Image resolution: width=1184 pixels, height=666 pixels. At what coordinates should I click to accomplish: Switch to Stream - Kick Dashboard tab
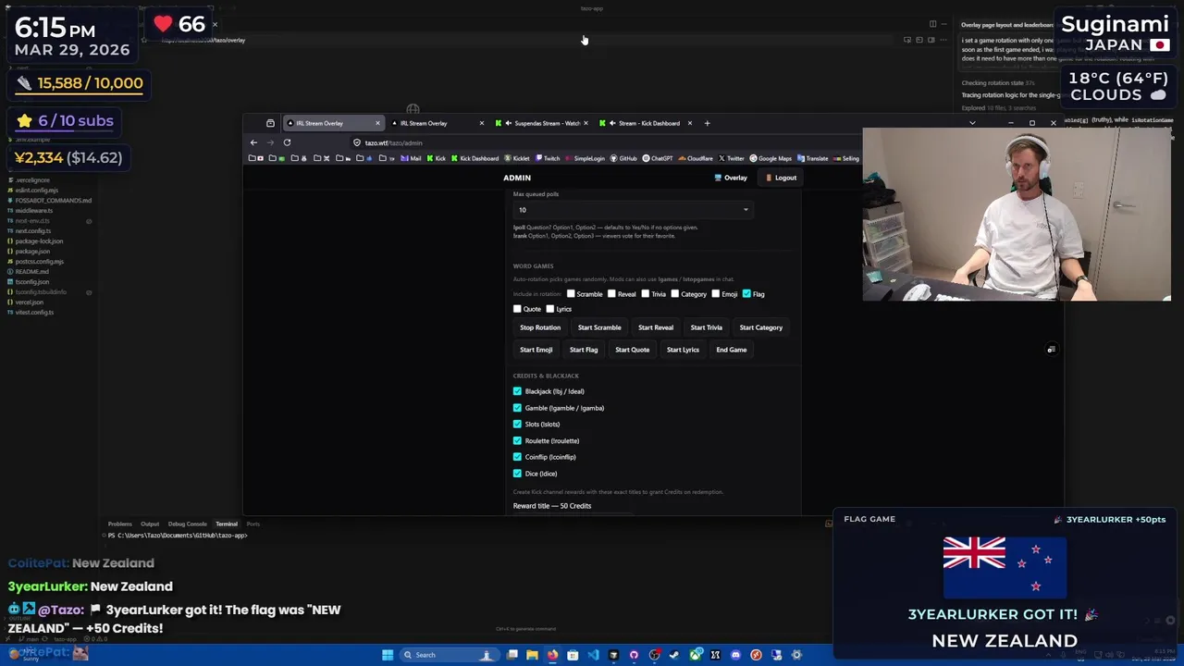click(x=647, y=123)
